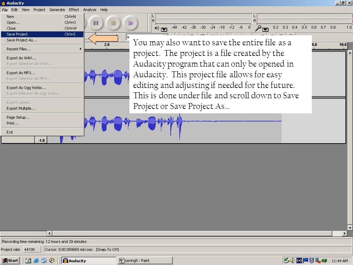Click the input level meter bar

point(304,18)
